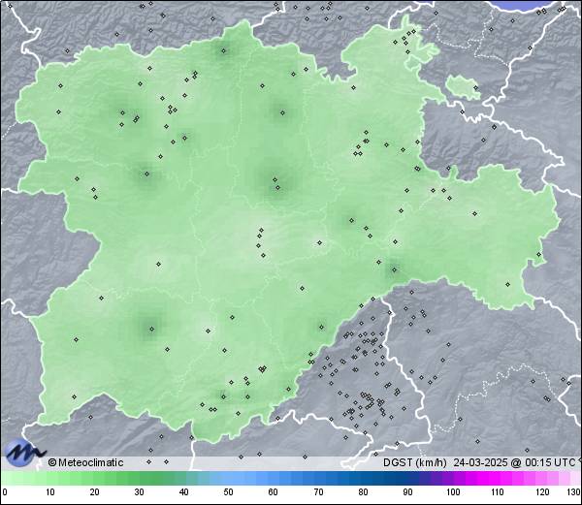Screen dimensions: 582x505
Task: Click the light green 10 km/h swatch
Action: point(50,478)
